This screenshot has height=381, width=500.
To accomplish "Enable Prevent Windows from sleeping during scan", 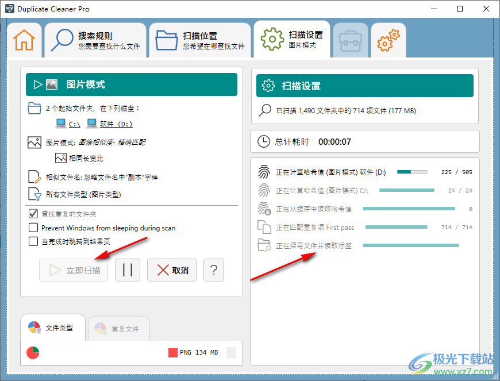I will coord(33,228).
